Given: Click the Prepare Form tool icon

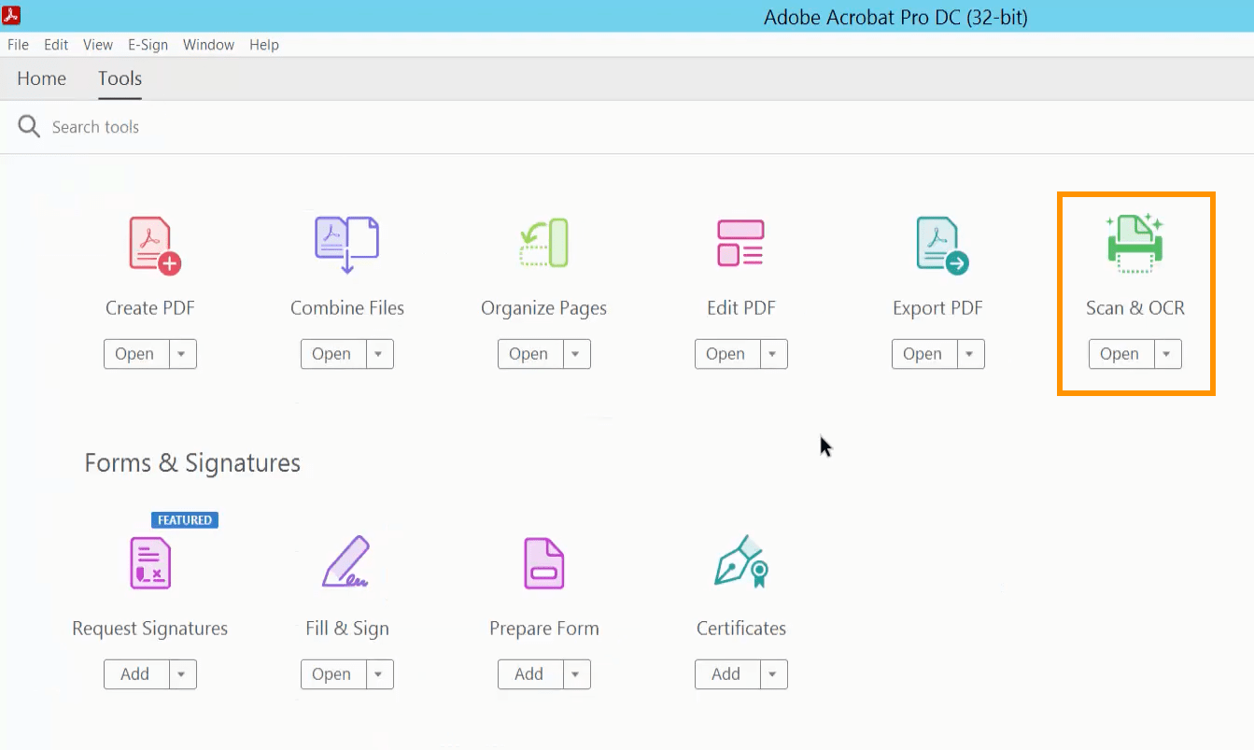Looking at the screenshot, I should coord(544,563).
